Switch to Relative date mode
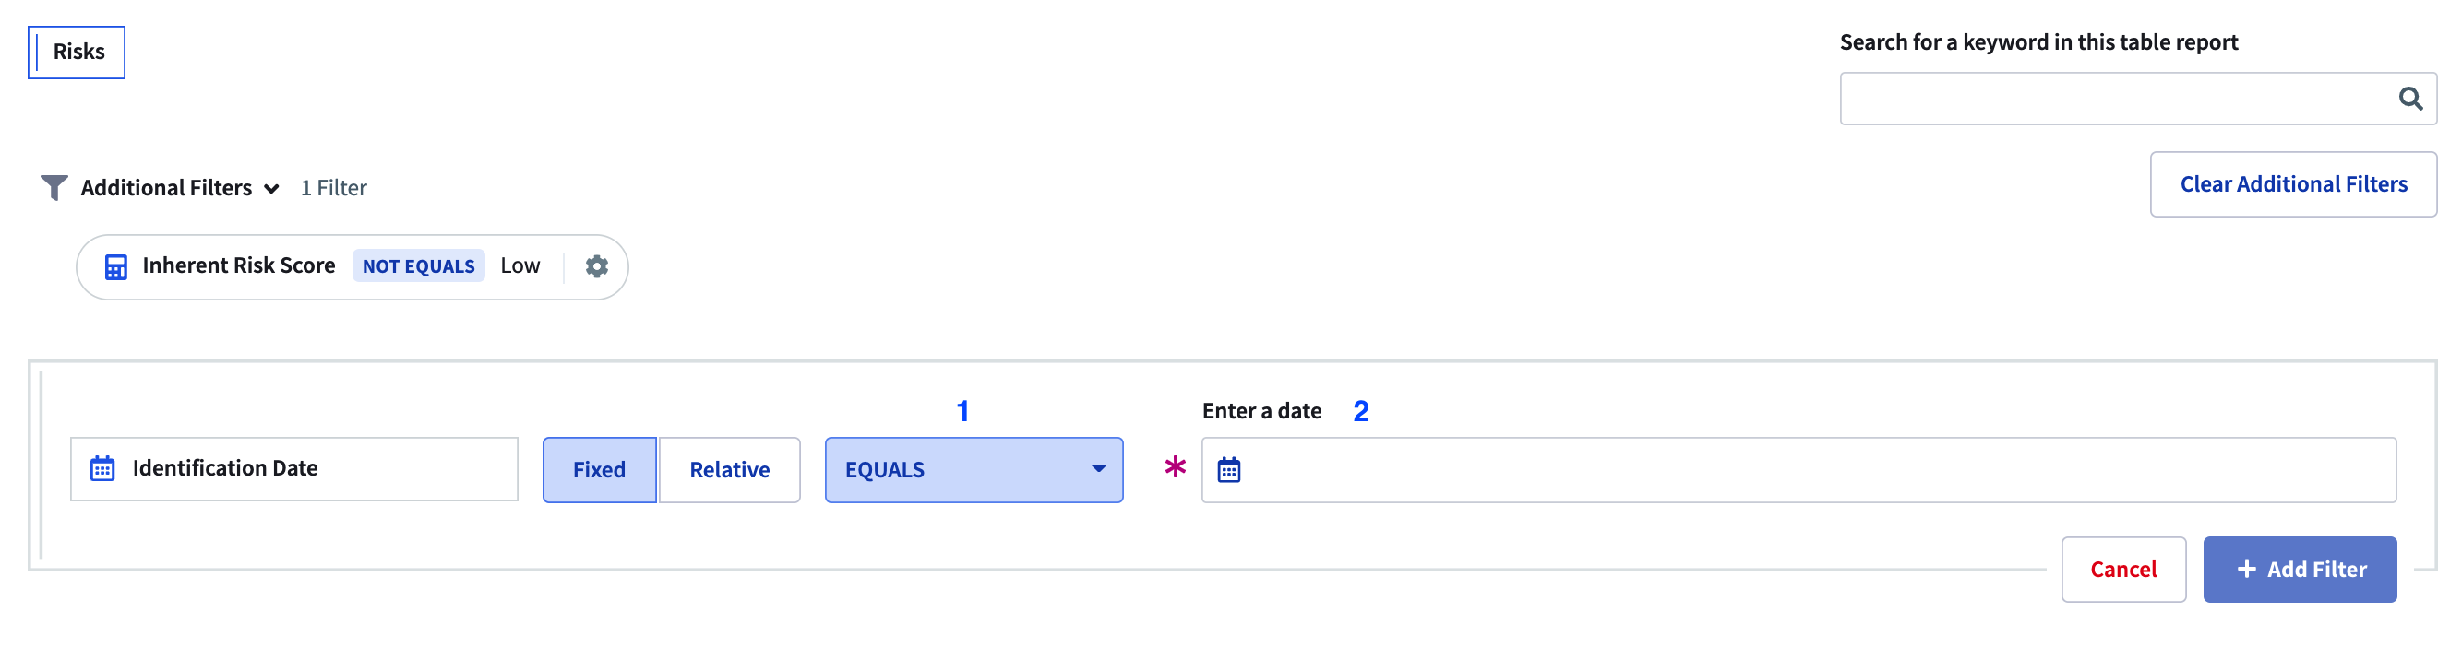Screen dimensions: 2462x647 click(x=729, y=469)
